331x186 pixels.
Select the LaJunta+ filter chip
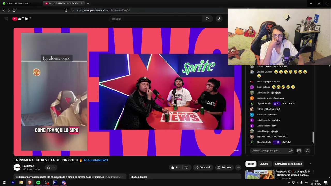coord(265,164)
